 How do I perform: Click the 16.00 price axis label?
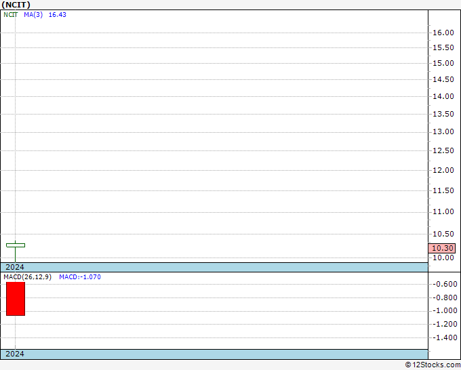[443, 33]
